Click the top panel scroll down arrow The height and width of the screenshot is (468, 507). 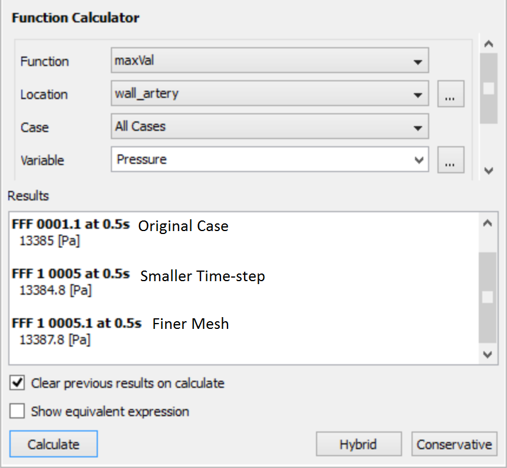coord(489,170)
